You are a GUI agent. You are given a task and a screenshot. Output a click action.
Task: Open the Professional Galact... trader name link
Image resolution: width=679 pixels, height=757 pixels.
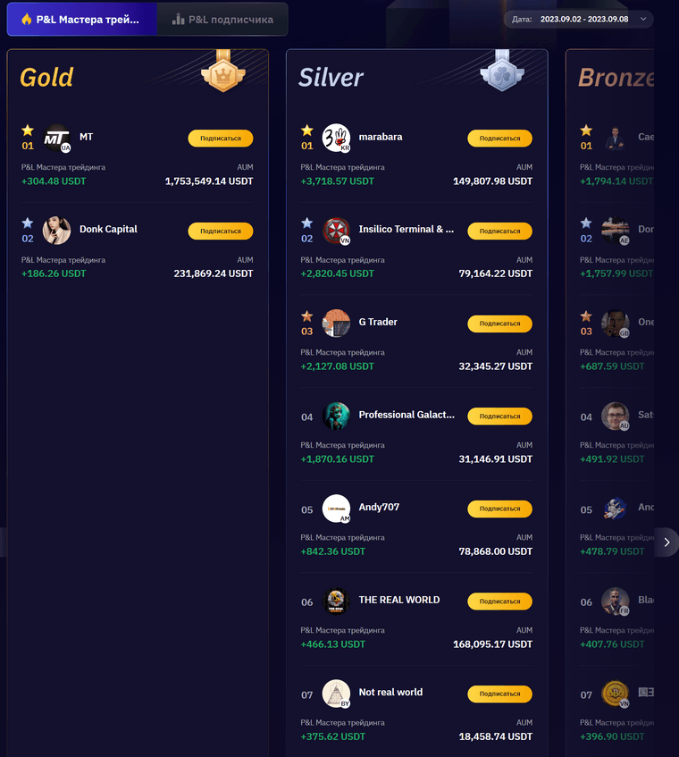(407, 415)
